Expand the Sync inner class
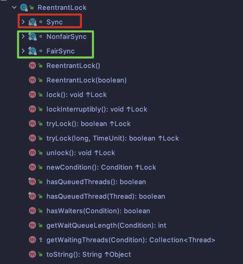 23,22
